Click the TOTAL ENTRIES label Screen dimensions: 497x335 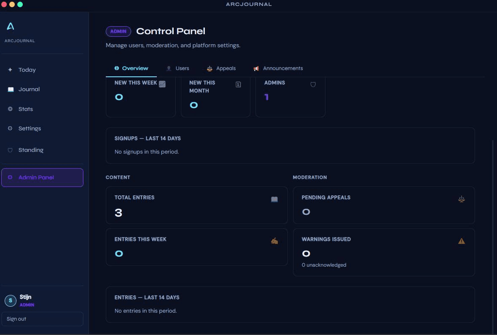tap(134, 197)
